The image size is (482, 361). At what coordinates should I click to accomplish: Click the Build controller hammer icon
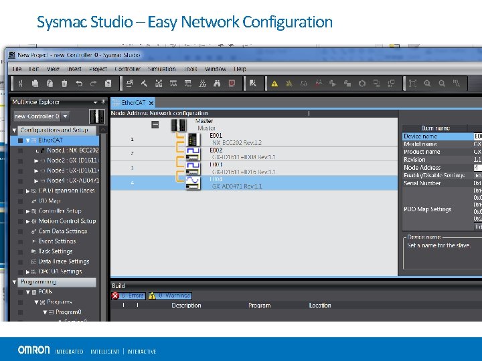pos(144,84)
